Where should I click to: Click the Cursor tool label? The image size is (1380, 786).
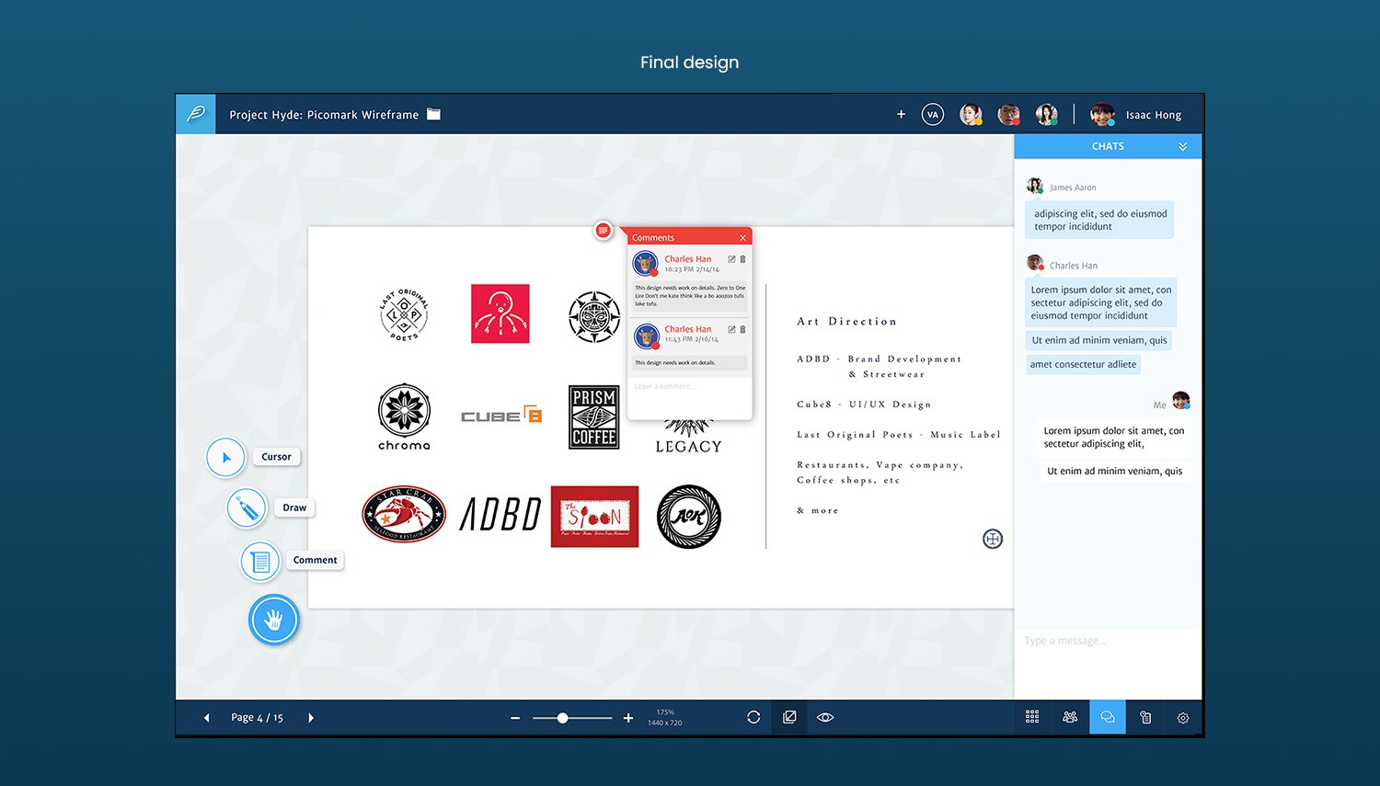click(276, 457)
